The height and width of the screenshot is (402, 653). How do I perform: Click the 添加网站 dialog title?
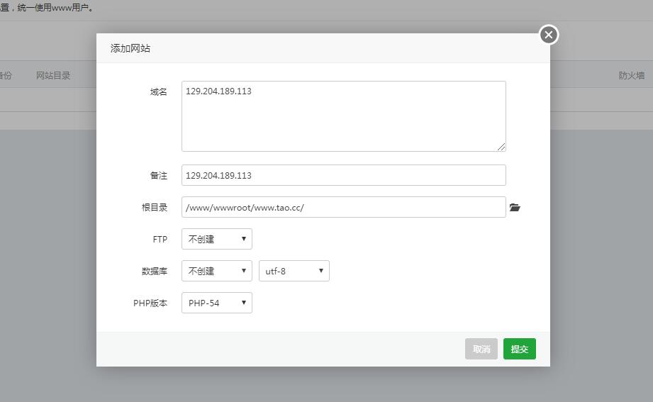130,49
